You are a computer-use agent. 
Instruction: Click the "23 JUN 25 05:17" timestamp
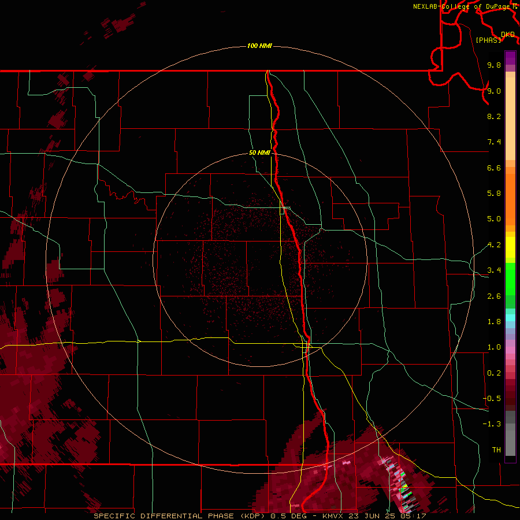[x=386, y=516]
